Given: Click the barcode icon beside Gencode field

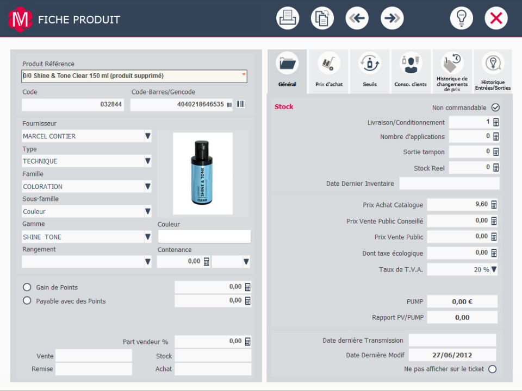Looking at the screenshot, I should [240, 104].
